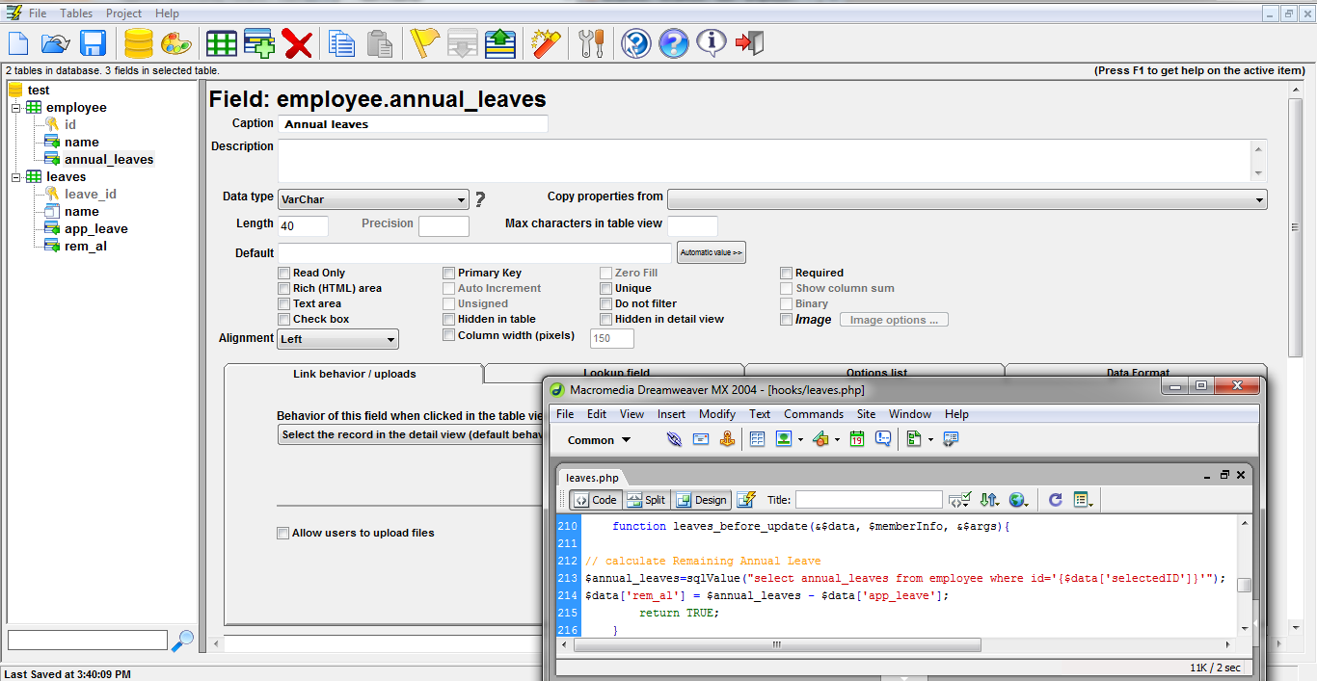Tick the Check box option

[284, 319]
